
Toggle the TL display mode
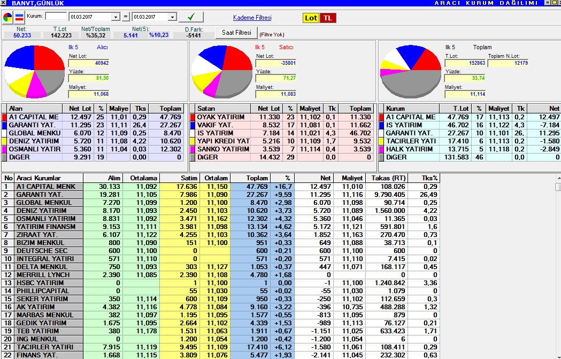coord(328,18)
